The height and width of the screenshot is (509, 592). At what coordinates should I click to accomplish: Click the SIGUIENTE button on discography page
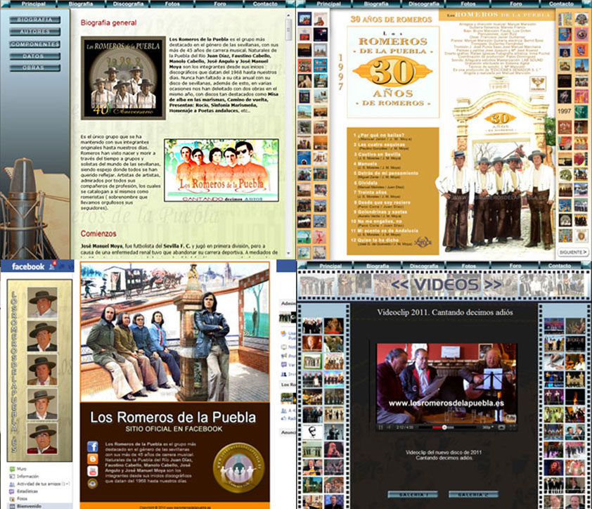point(573,252)
